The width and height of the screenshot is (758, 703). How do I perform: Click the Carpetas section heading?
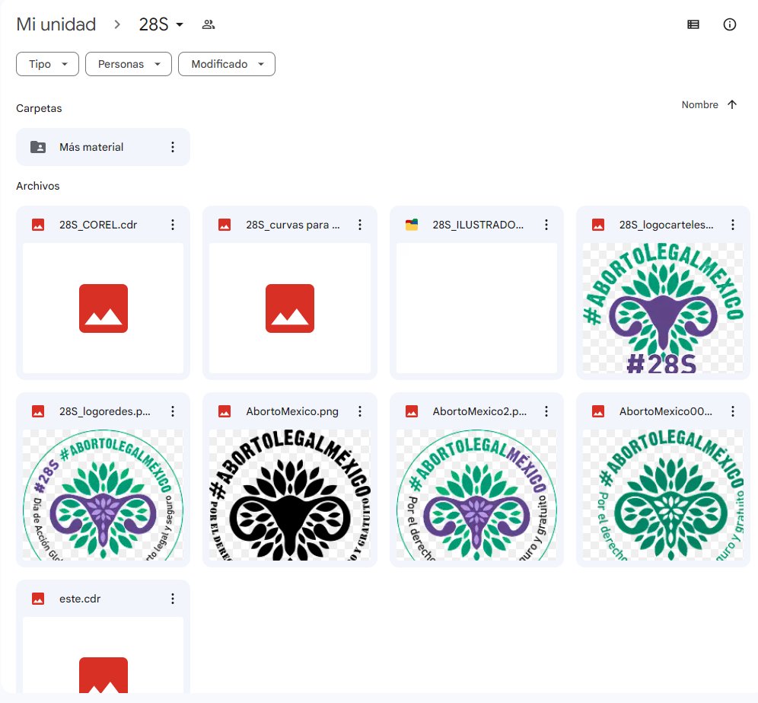click(39, 108)
